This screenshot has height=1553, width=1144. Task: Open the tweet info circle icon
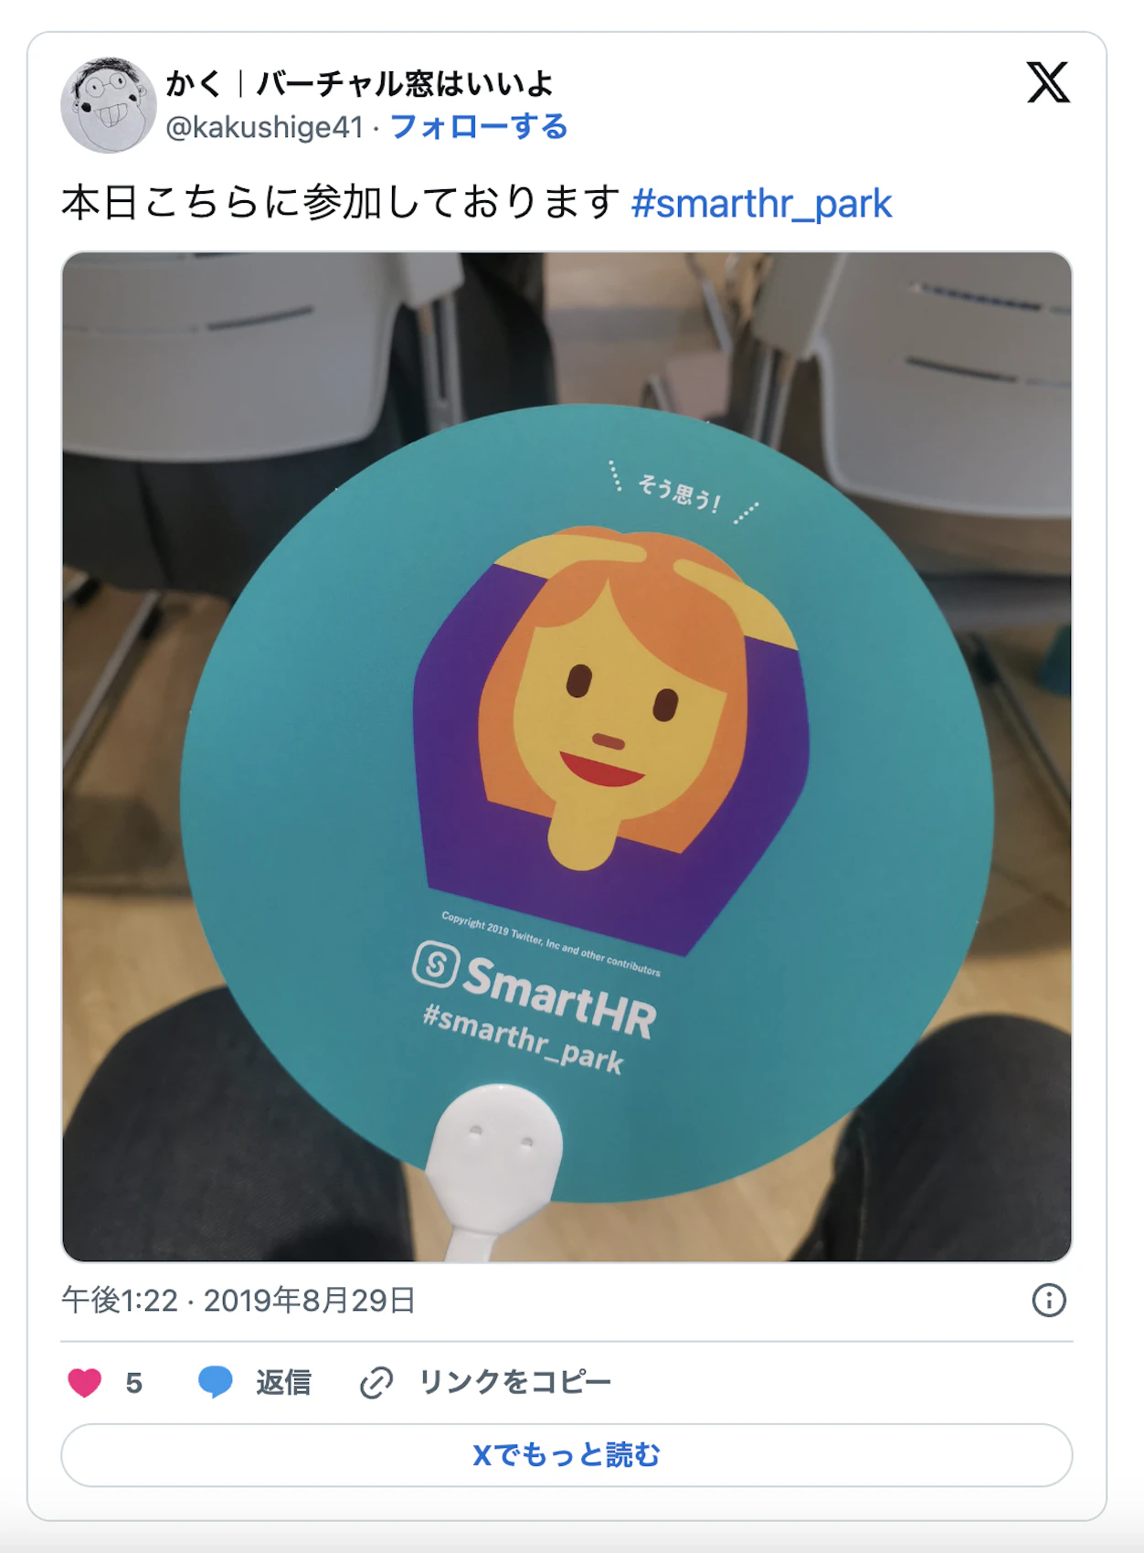pyautogui.click(x=1049, y=1300)
